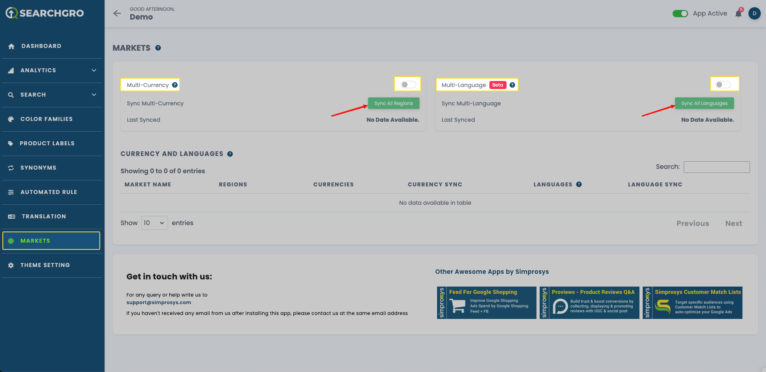
Task: Expand the Analytics menu chevron
Action: coord(94,71)
